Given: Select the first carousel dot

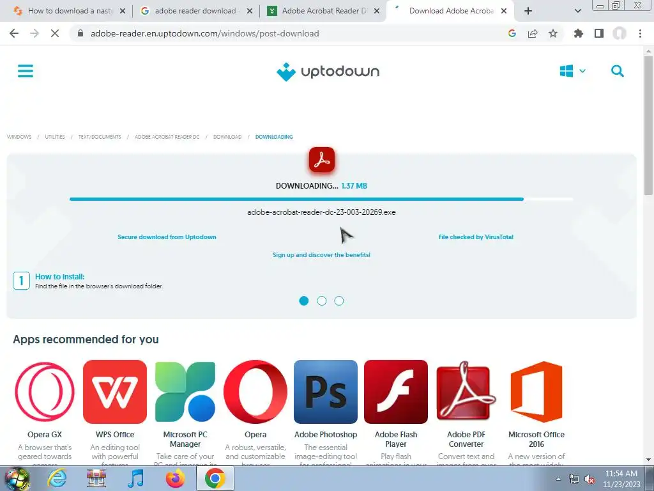Looking at the screenshot, I should 303,300.
